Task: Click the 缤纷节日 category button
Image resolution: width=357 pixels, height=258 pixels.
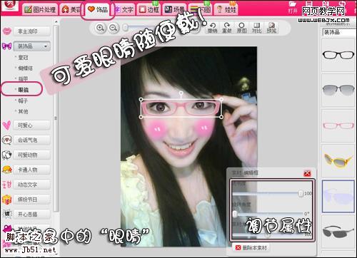Action: point(31,200)
